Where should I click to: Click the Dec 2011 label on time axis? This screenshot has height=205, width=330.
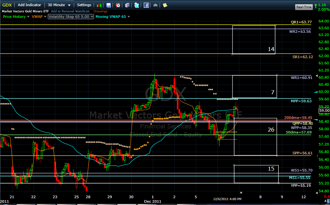tap(152, 201)
